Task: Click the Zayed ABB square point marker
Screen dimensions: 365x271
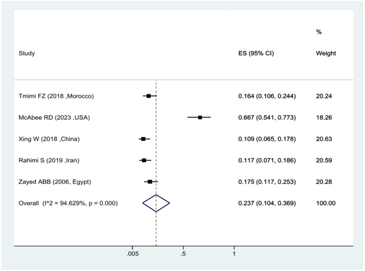Action: 150,182
